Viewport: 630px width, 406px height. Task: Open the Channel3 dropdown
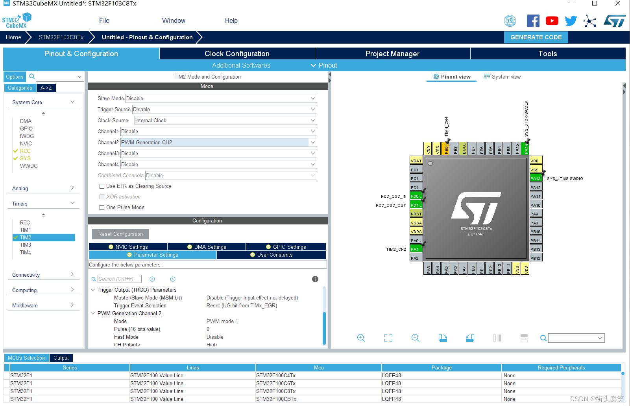(x=218, y=153)
